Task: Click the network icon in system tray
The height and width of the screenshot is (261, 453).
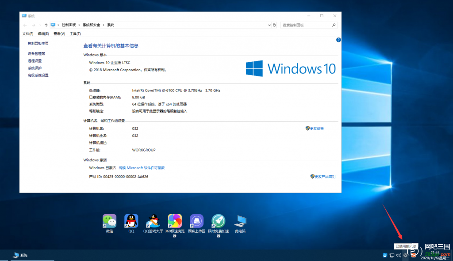Action: (x=392, y=255)
